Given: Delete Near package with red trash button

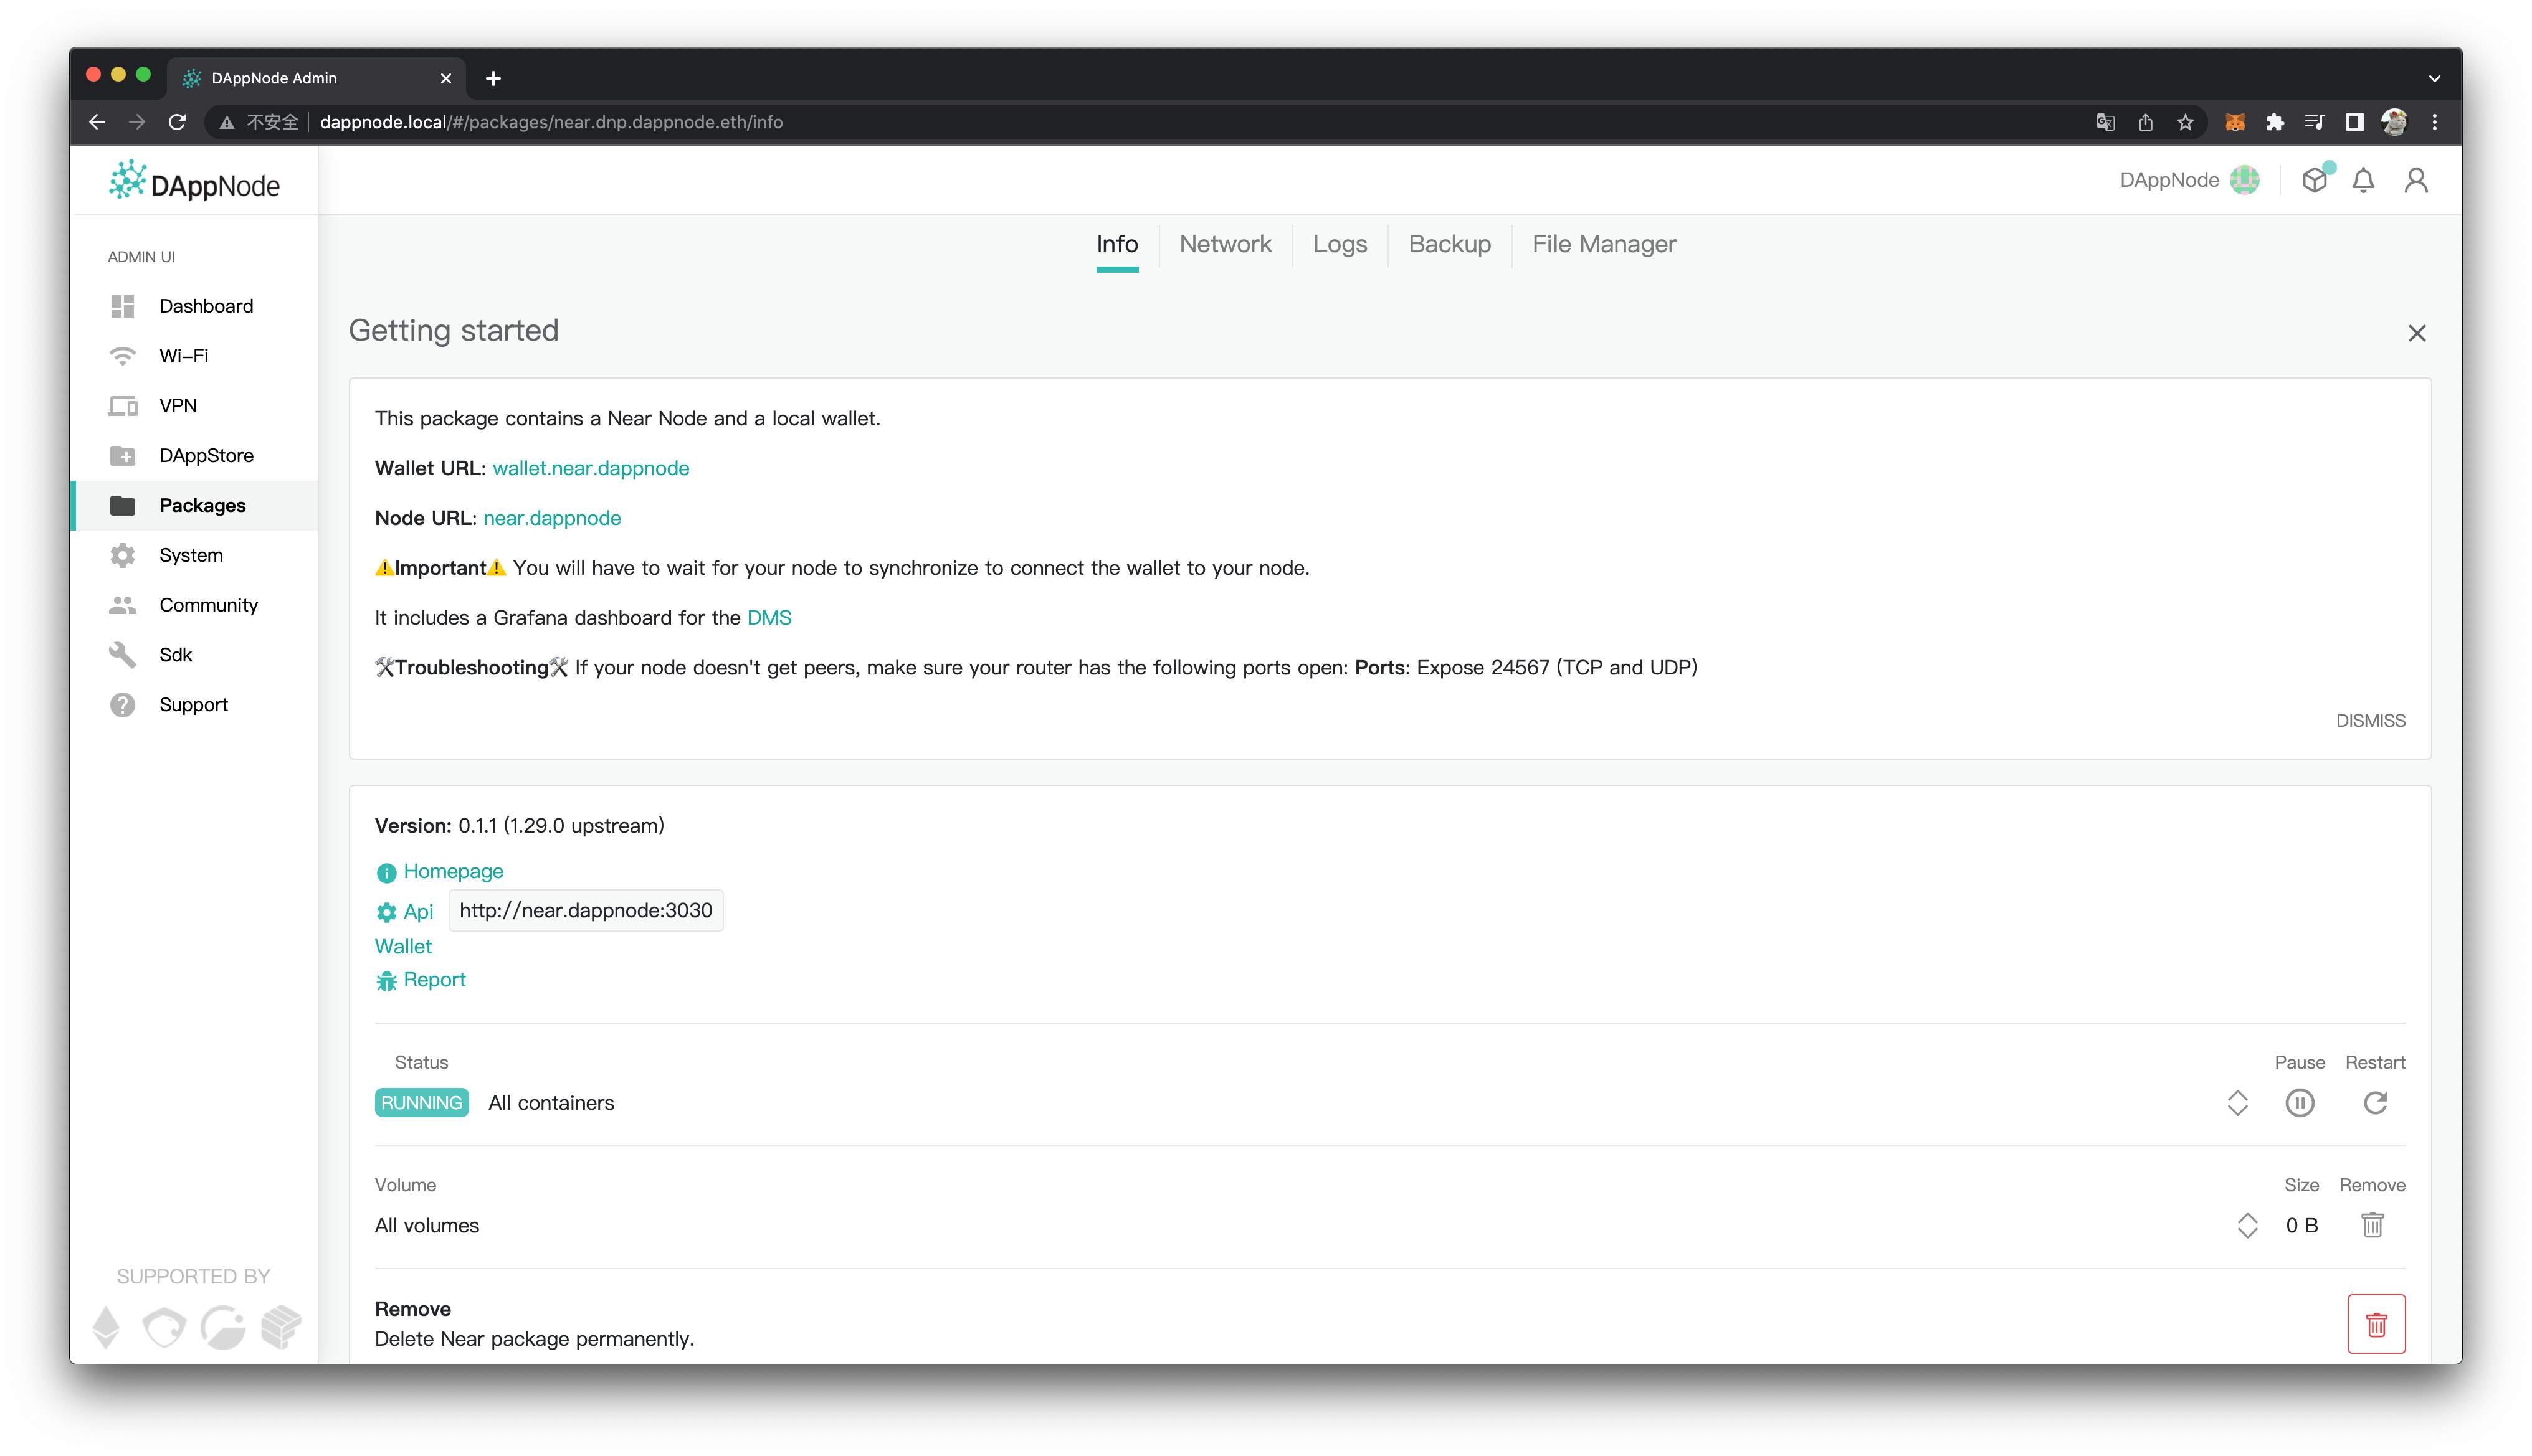Looking at the screenshot, I should (x=2376, y=1324).
